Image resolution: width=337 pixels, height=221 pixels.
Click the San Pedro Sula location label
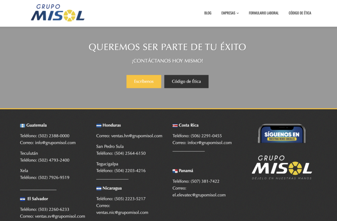click(x=110, y=146)
